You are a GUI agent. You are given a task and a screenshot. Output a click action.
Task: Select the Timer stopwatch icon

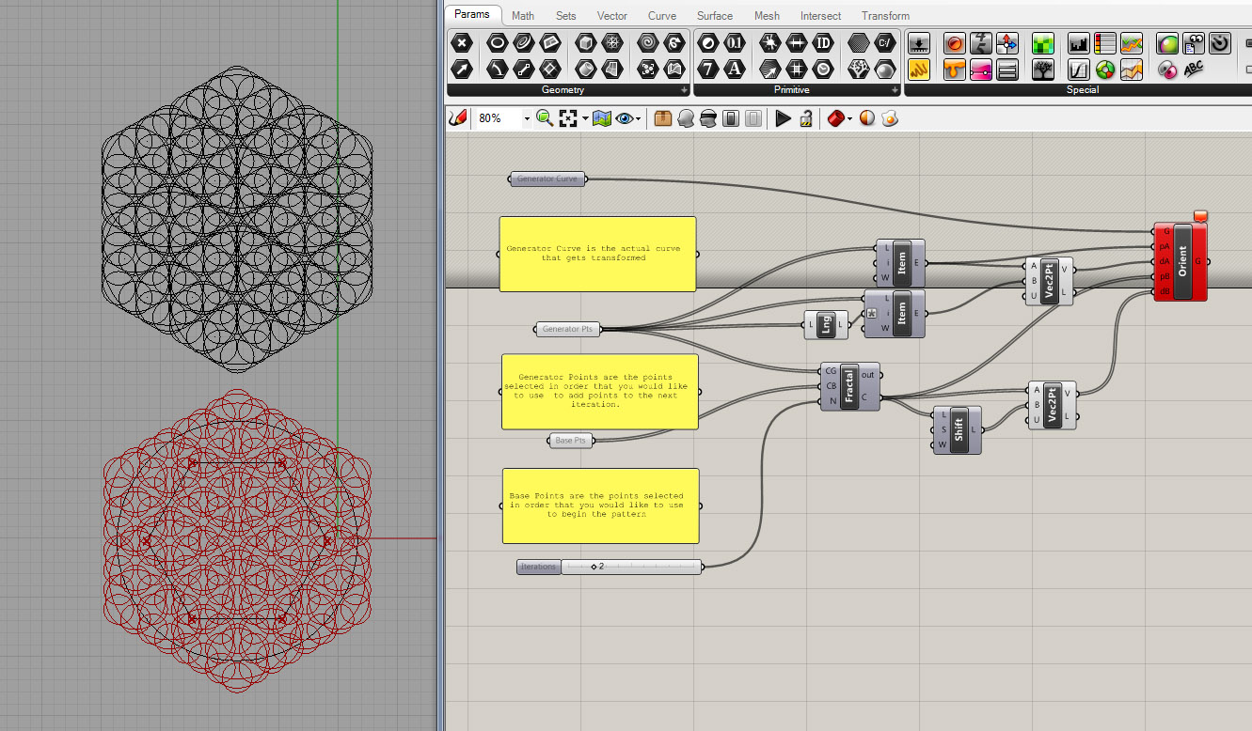pos(1219,42)
